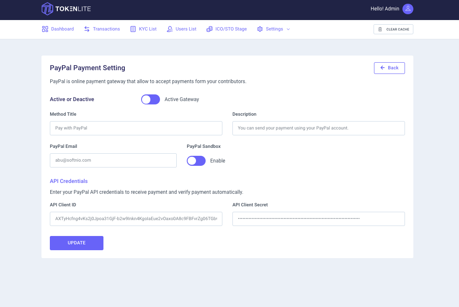Click the left arrow icon on Back button

pos(382,68)
